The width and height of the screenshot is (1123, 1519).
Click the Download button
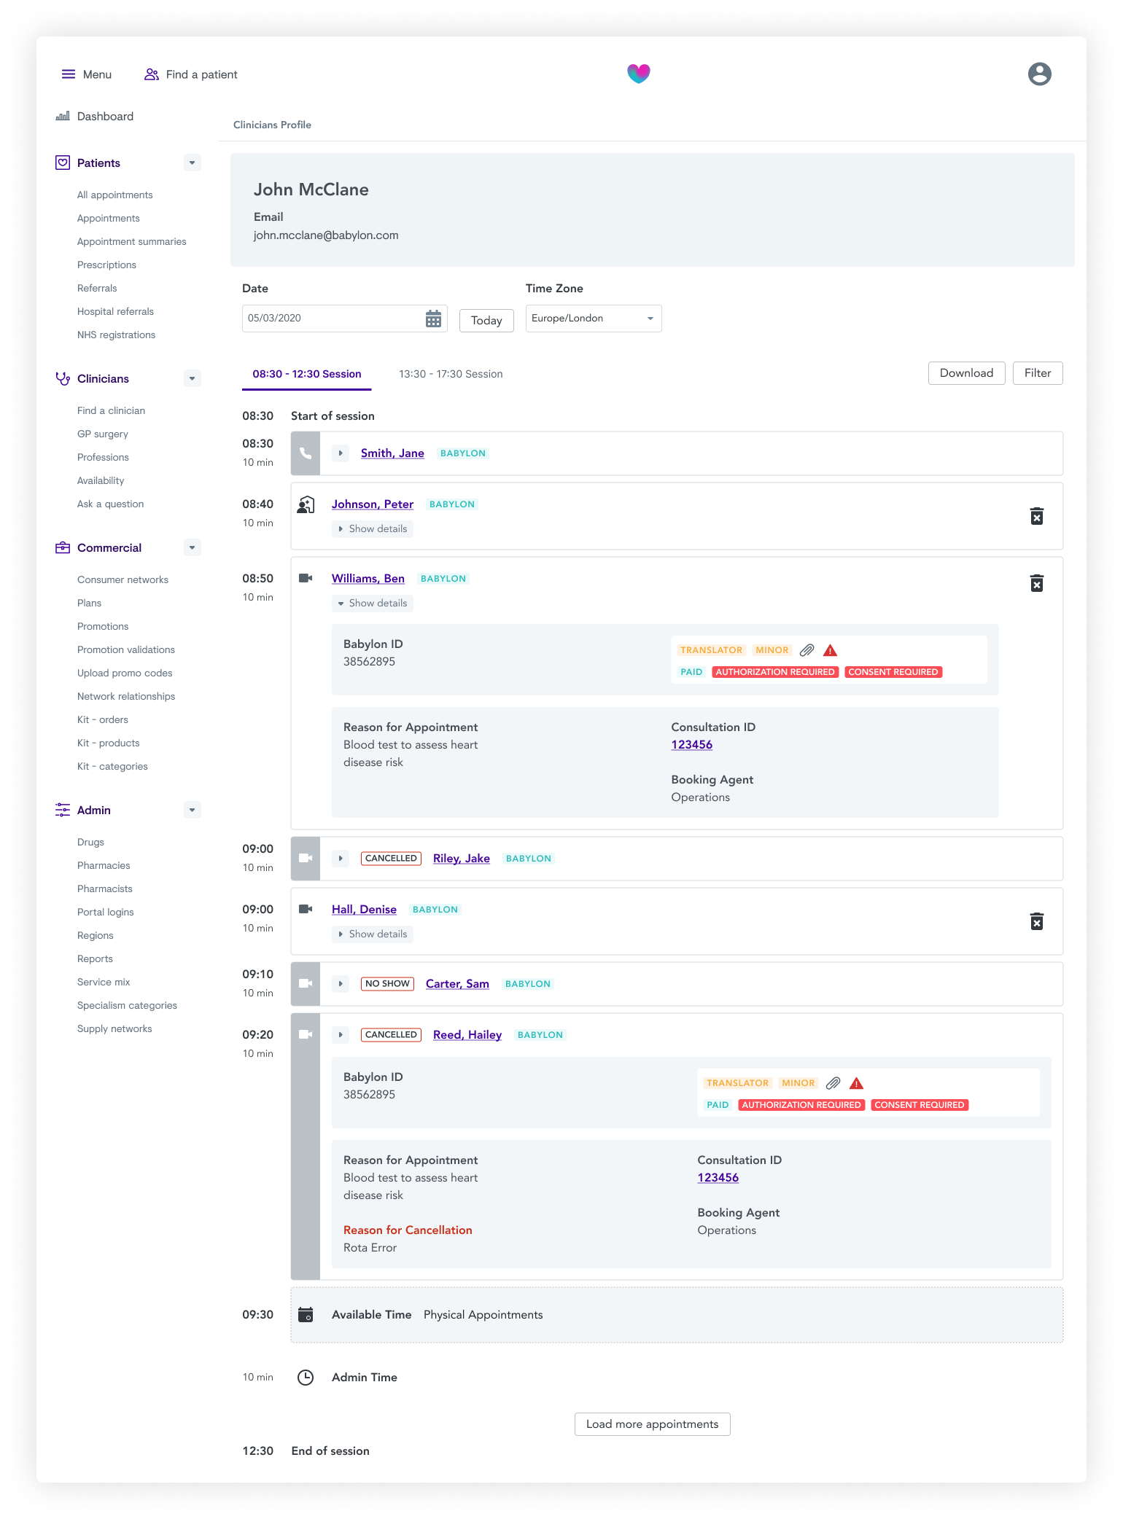tap(965, 373)
